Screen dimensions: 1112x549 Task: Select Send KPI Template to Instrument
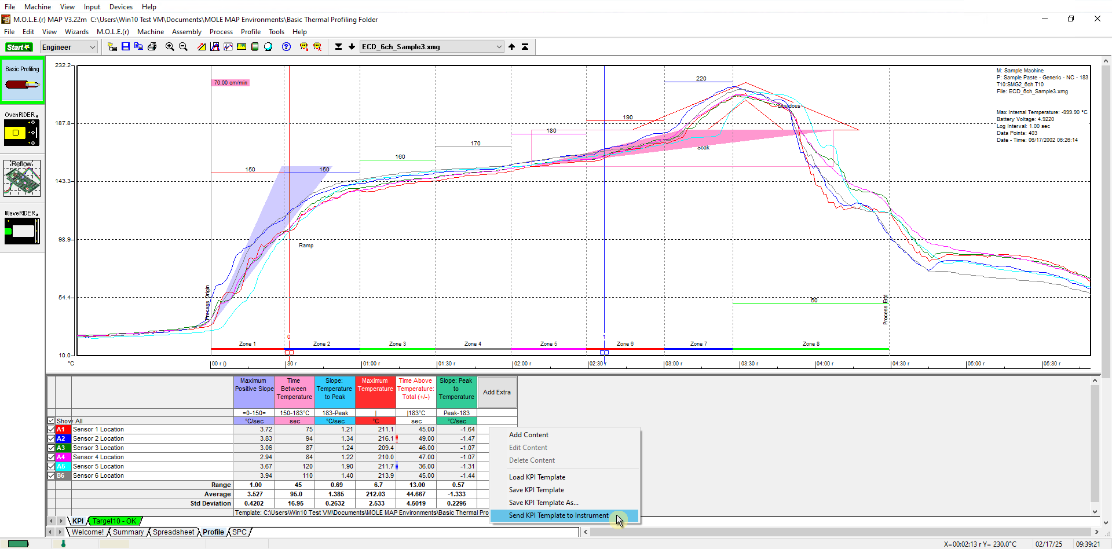pos(565,515)
